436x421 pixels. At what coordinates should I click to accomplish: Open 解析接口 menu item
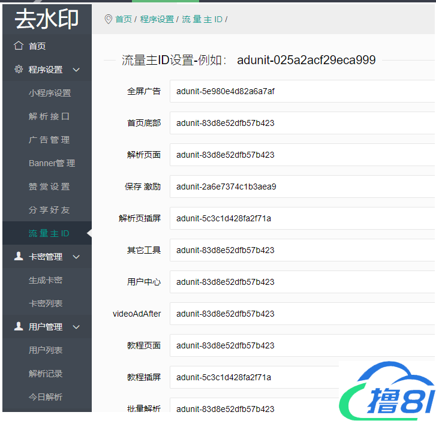[49, 116]
